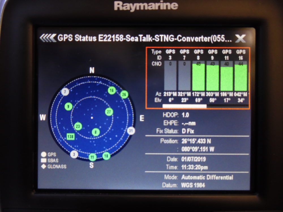Image resolution: width=283 pixels, height=212 pixels.
Task: Tap satellite 11 near the south edge
Action: [x=93, y=157]
